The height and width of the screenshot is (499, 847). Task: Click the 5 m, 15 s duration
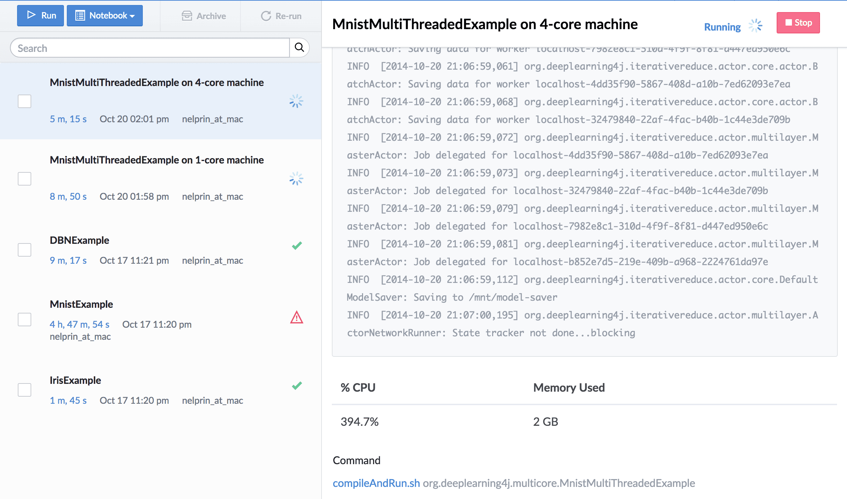(68, 119)
